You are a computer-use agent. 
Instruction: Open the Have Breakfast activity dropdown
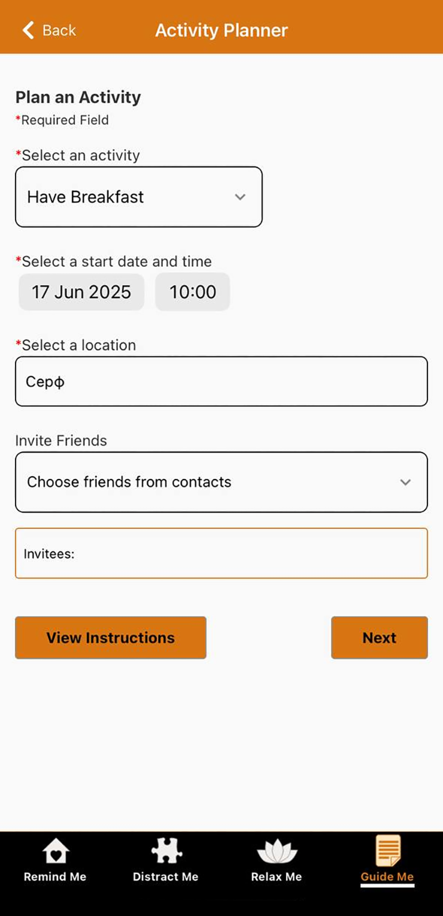coord(139,197)
